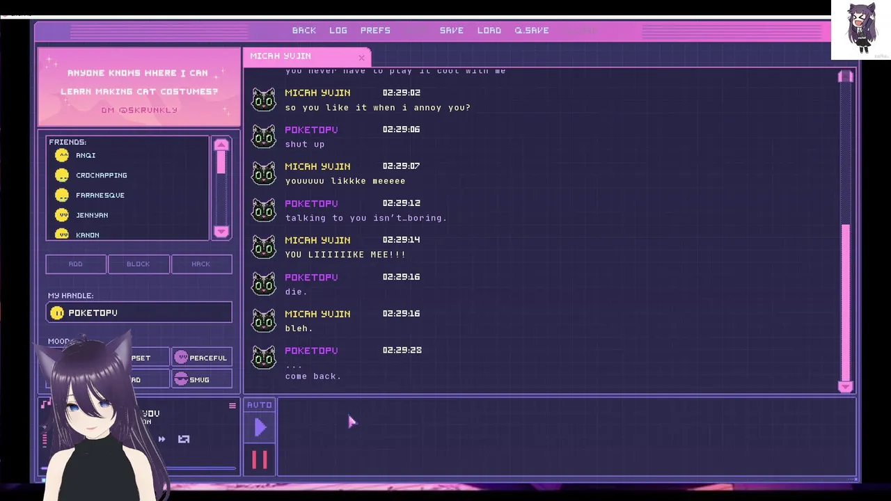Select the PEACEFUL mood
The height and width of the screenshot is (501, 891).
200,358
